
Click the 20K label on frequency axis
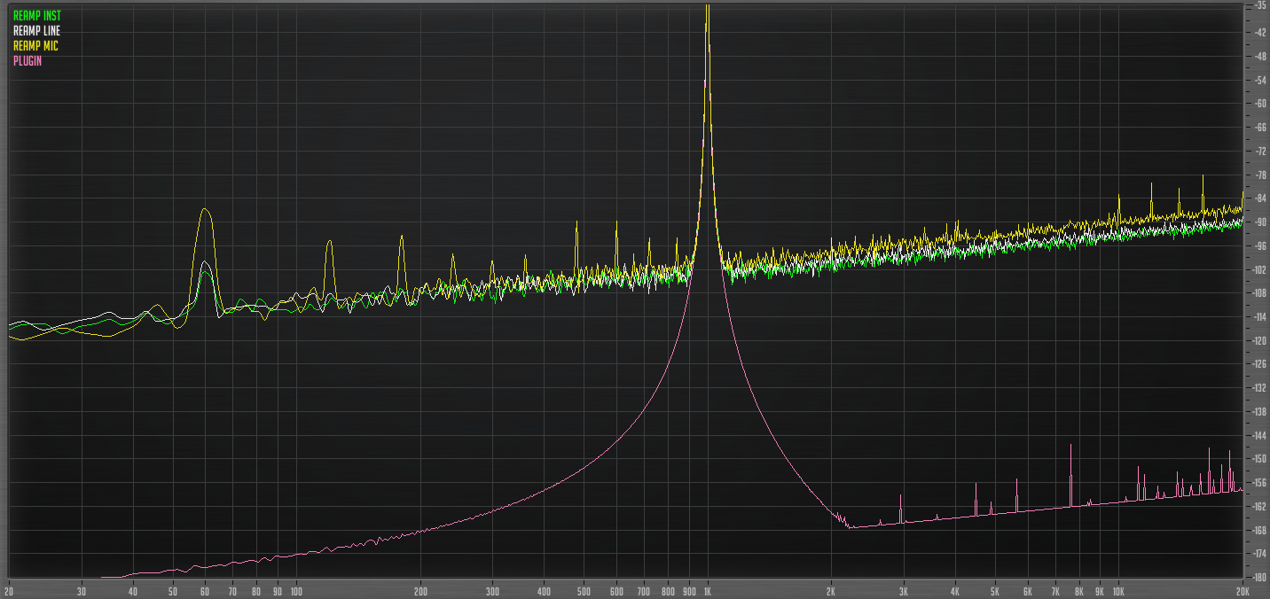(x=1242, y=590)
